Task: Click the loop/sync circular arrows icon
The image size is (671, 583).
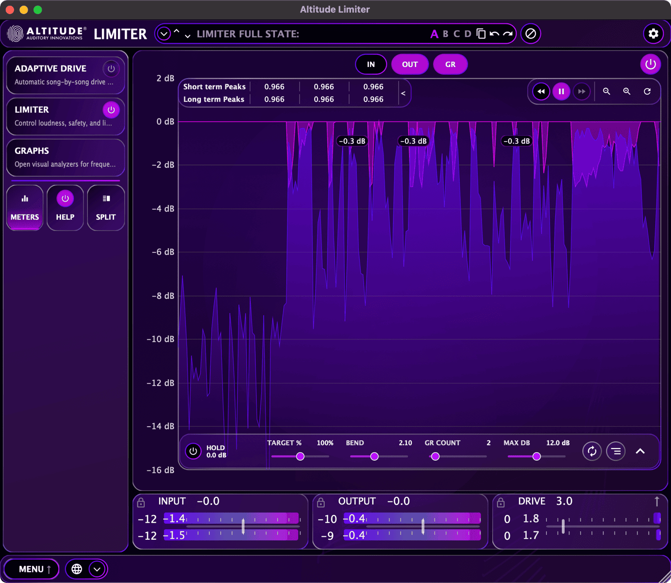Action: (592, 451)
